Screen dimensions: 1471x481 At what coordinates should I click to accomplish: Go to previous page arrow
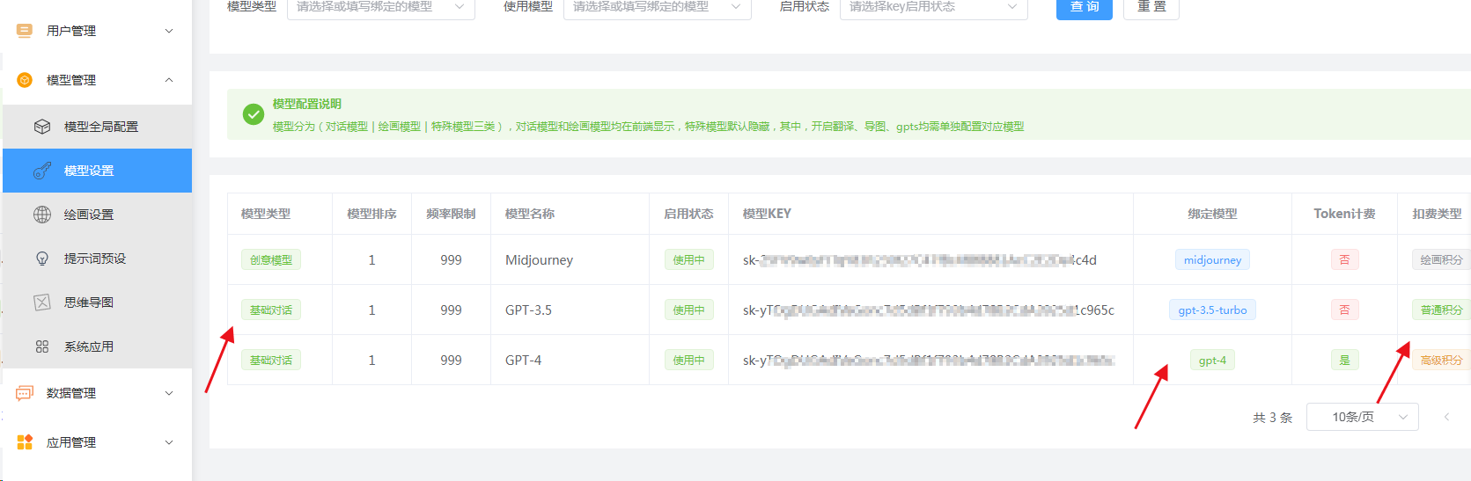click(1446, 417)
